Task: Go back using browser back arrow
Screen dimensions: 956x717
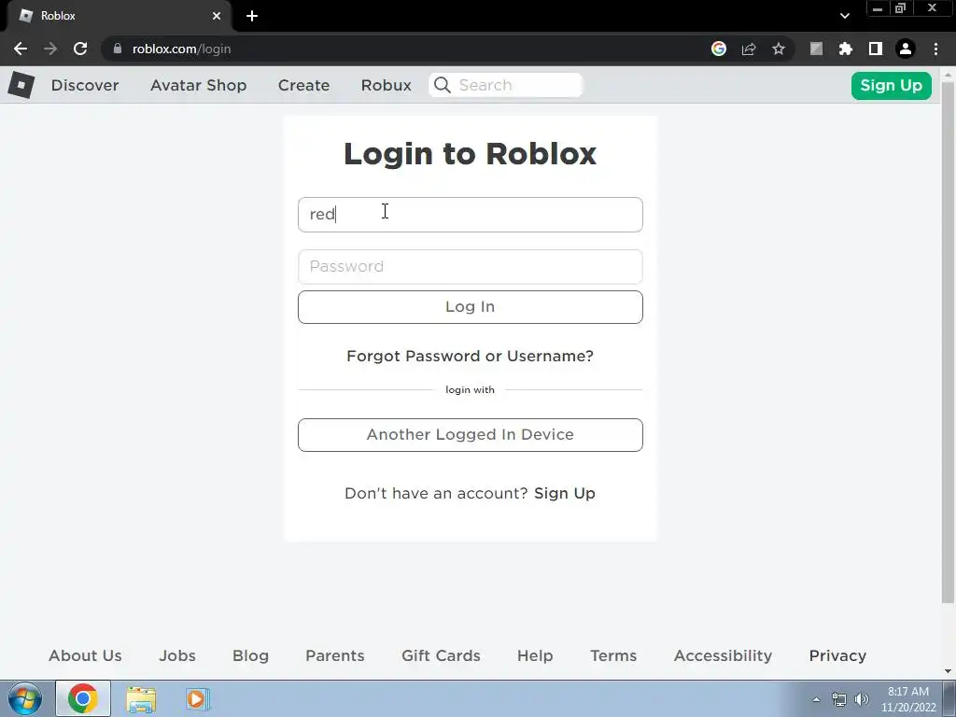Action: (21, 49)
